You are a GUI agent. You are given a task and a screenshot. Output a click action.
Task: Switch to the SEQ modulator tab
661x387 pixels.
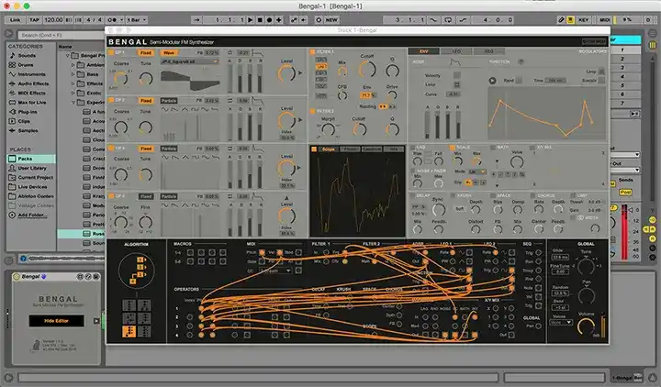click(x=488, y=51)
